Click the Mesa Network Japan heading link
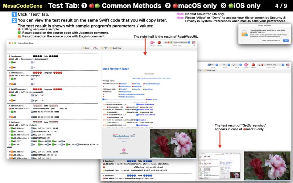 pos(116,69)
